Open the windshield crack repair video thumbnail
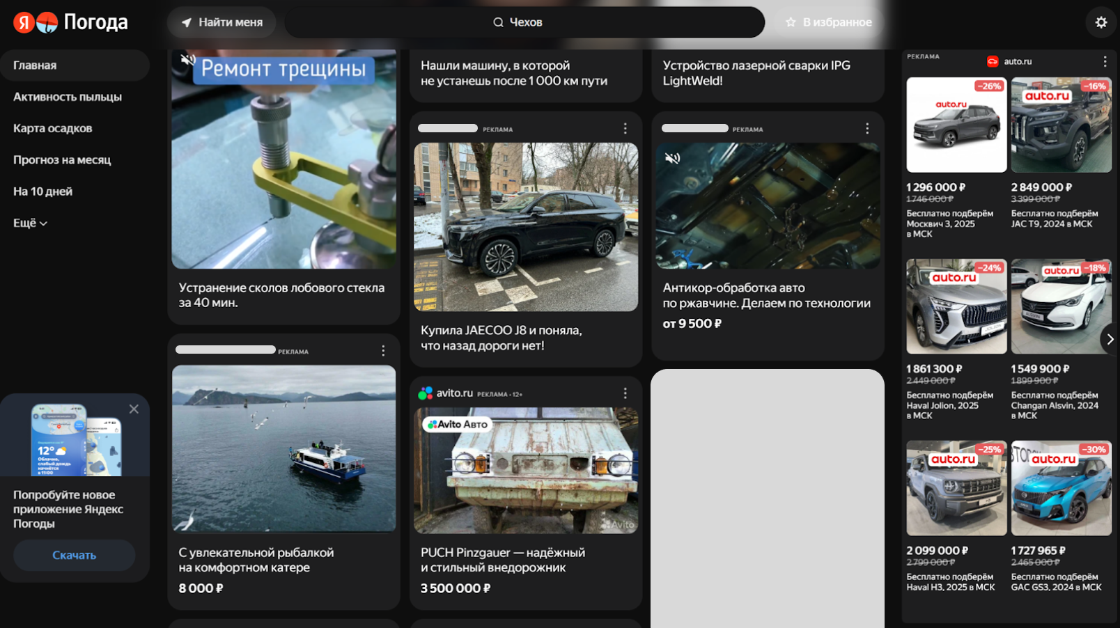 click(x=284, y=159)
